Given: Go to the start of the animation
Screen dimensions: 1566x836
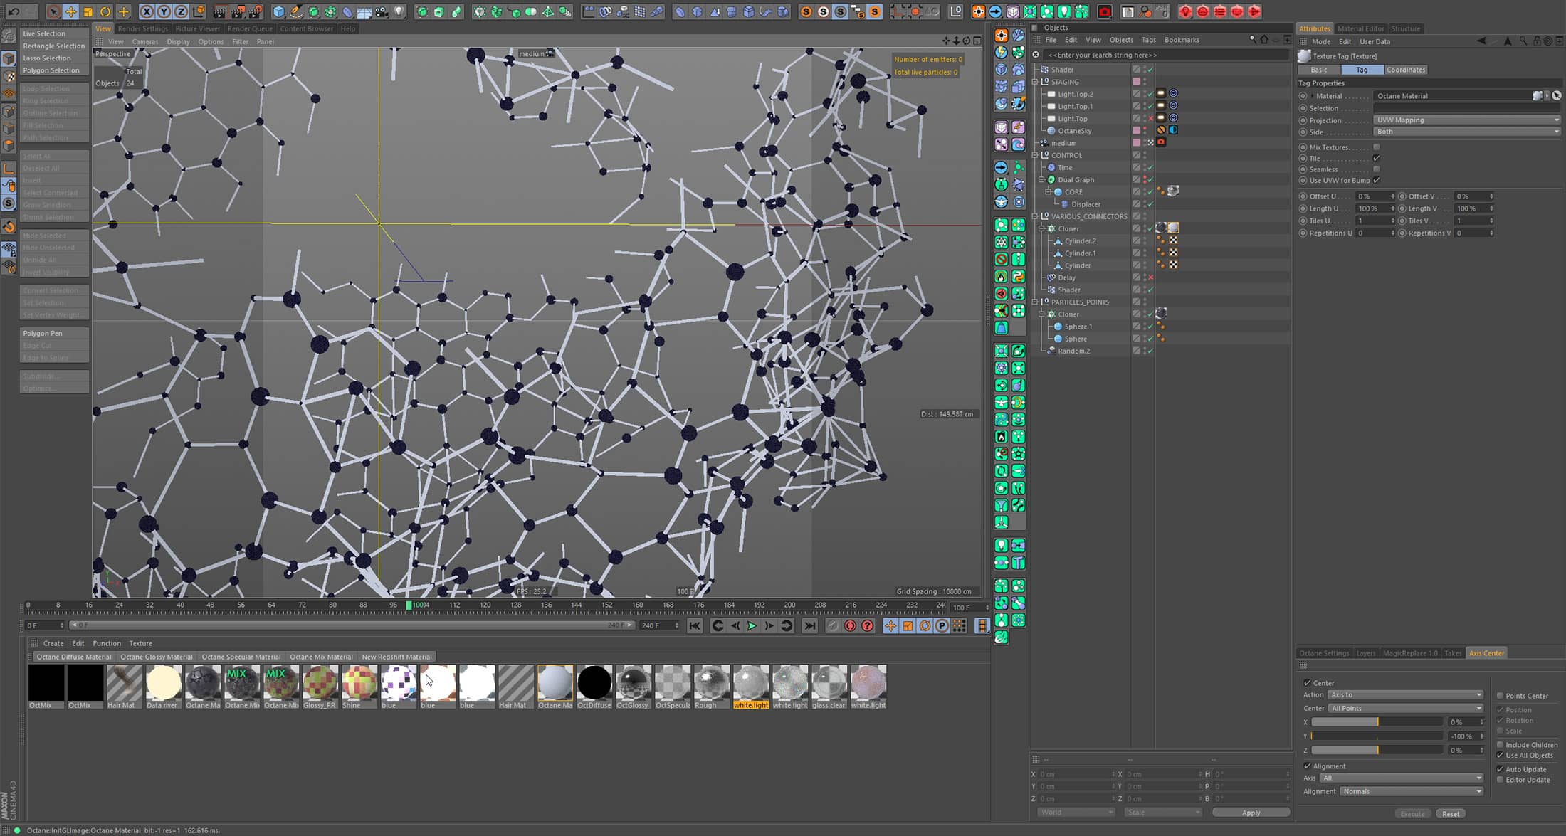Looking at the screenshot, I should click(695, 625).
